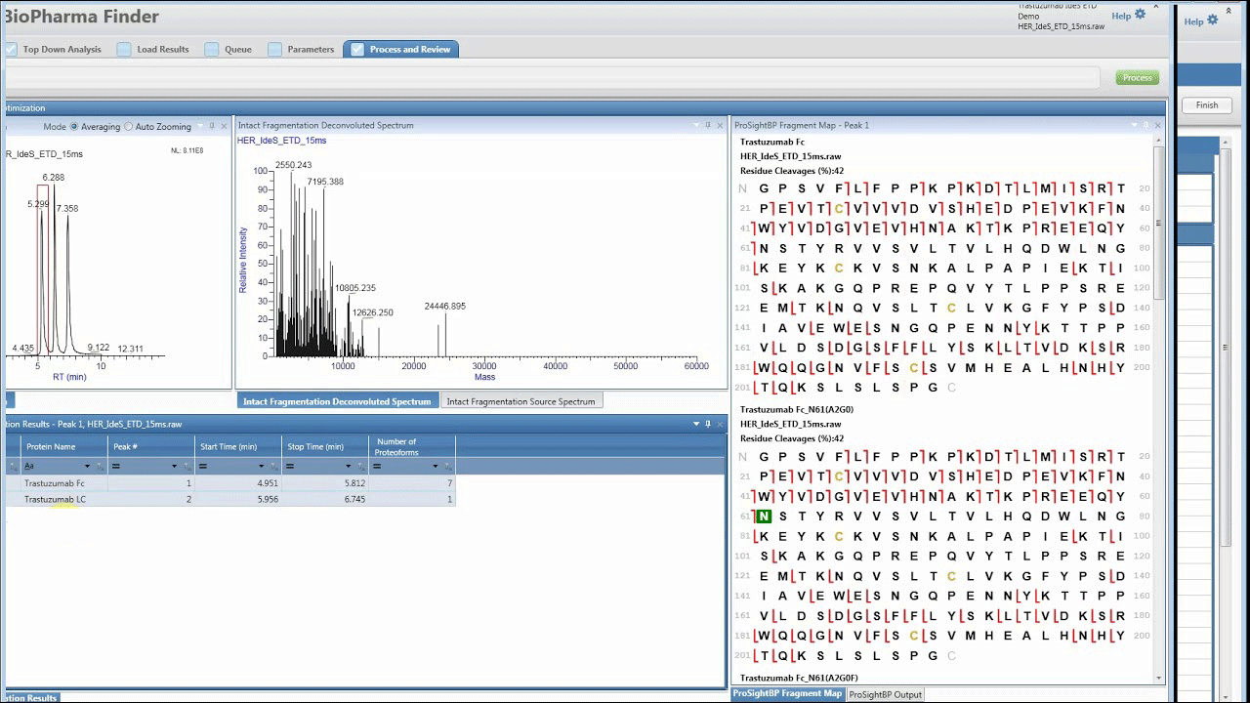Image resolution: width=1250 pixels, height=703 pixels.
Task: Click the 10805.235 mass peak label
Action: click(355, 288)
